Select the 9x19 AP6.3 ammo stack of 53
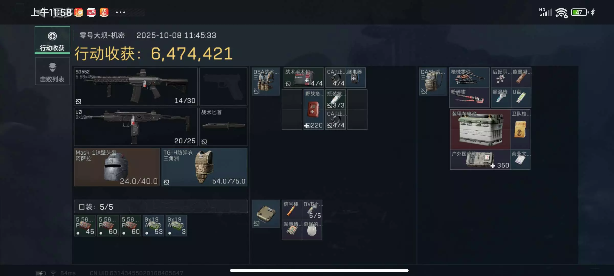The image size is (614, 276). 153,225
